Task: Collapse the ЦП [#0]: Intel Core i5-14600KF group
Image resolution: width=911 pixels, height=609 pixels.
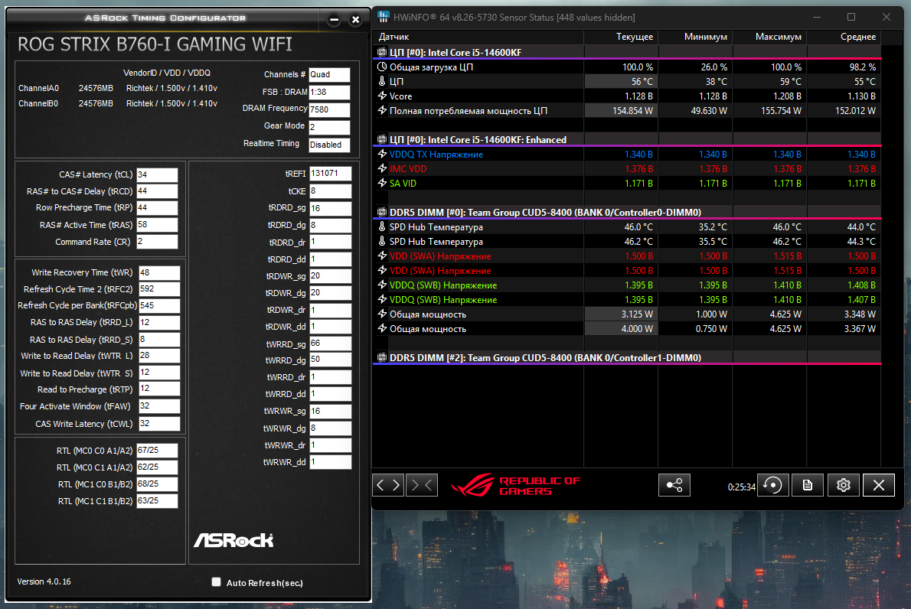Action: [455, 52]
